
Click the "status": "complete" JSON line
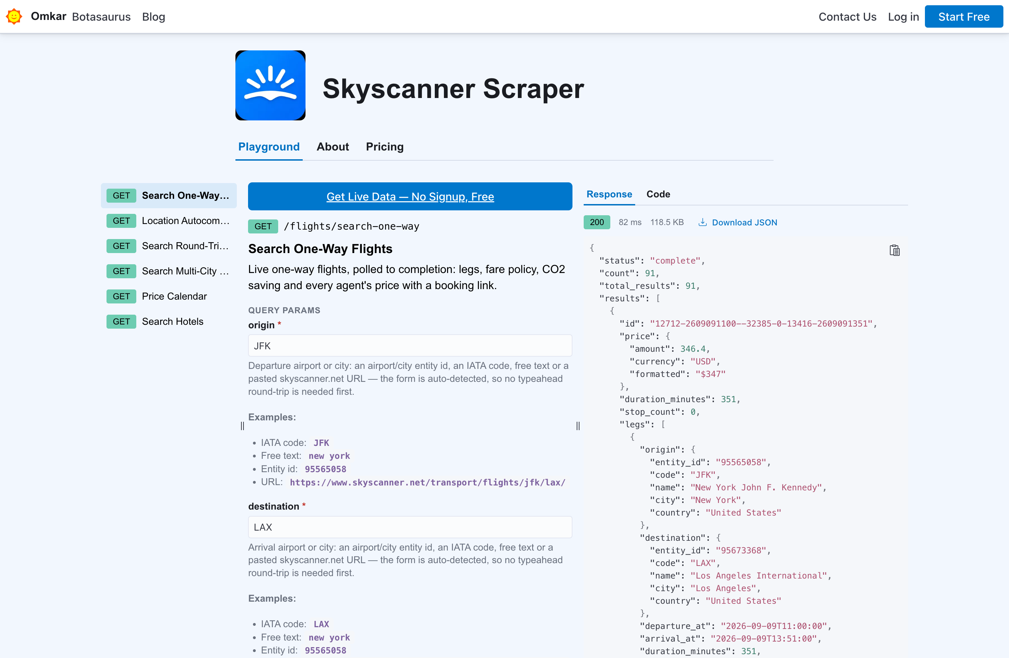point(652,260)
